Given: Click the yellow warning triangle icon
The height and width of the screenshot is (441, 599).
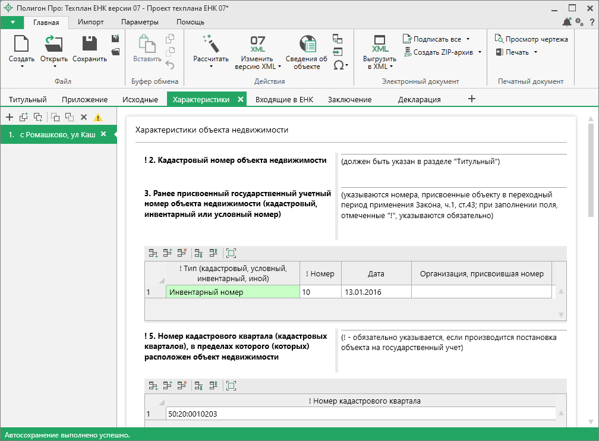Looking at the screenshot, I should (x=98, y=118).
